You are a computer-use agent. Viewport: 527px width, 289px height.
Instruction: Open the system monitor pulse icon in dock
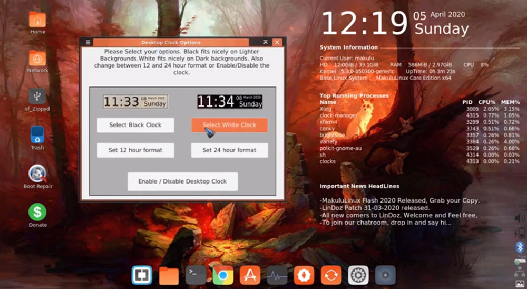click(x=277, y=275)
